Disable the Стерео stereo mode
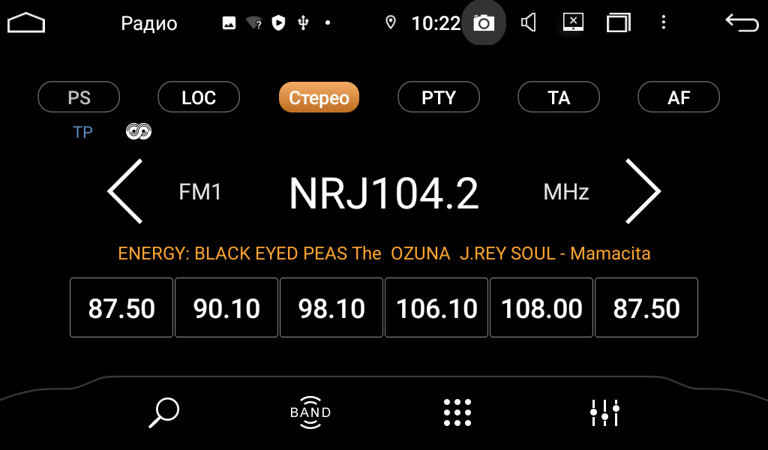The height and width of the screenshot is (450, 768). tap(319, 97)
